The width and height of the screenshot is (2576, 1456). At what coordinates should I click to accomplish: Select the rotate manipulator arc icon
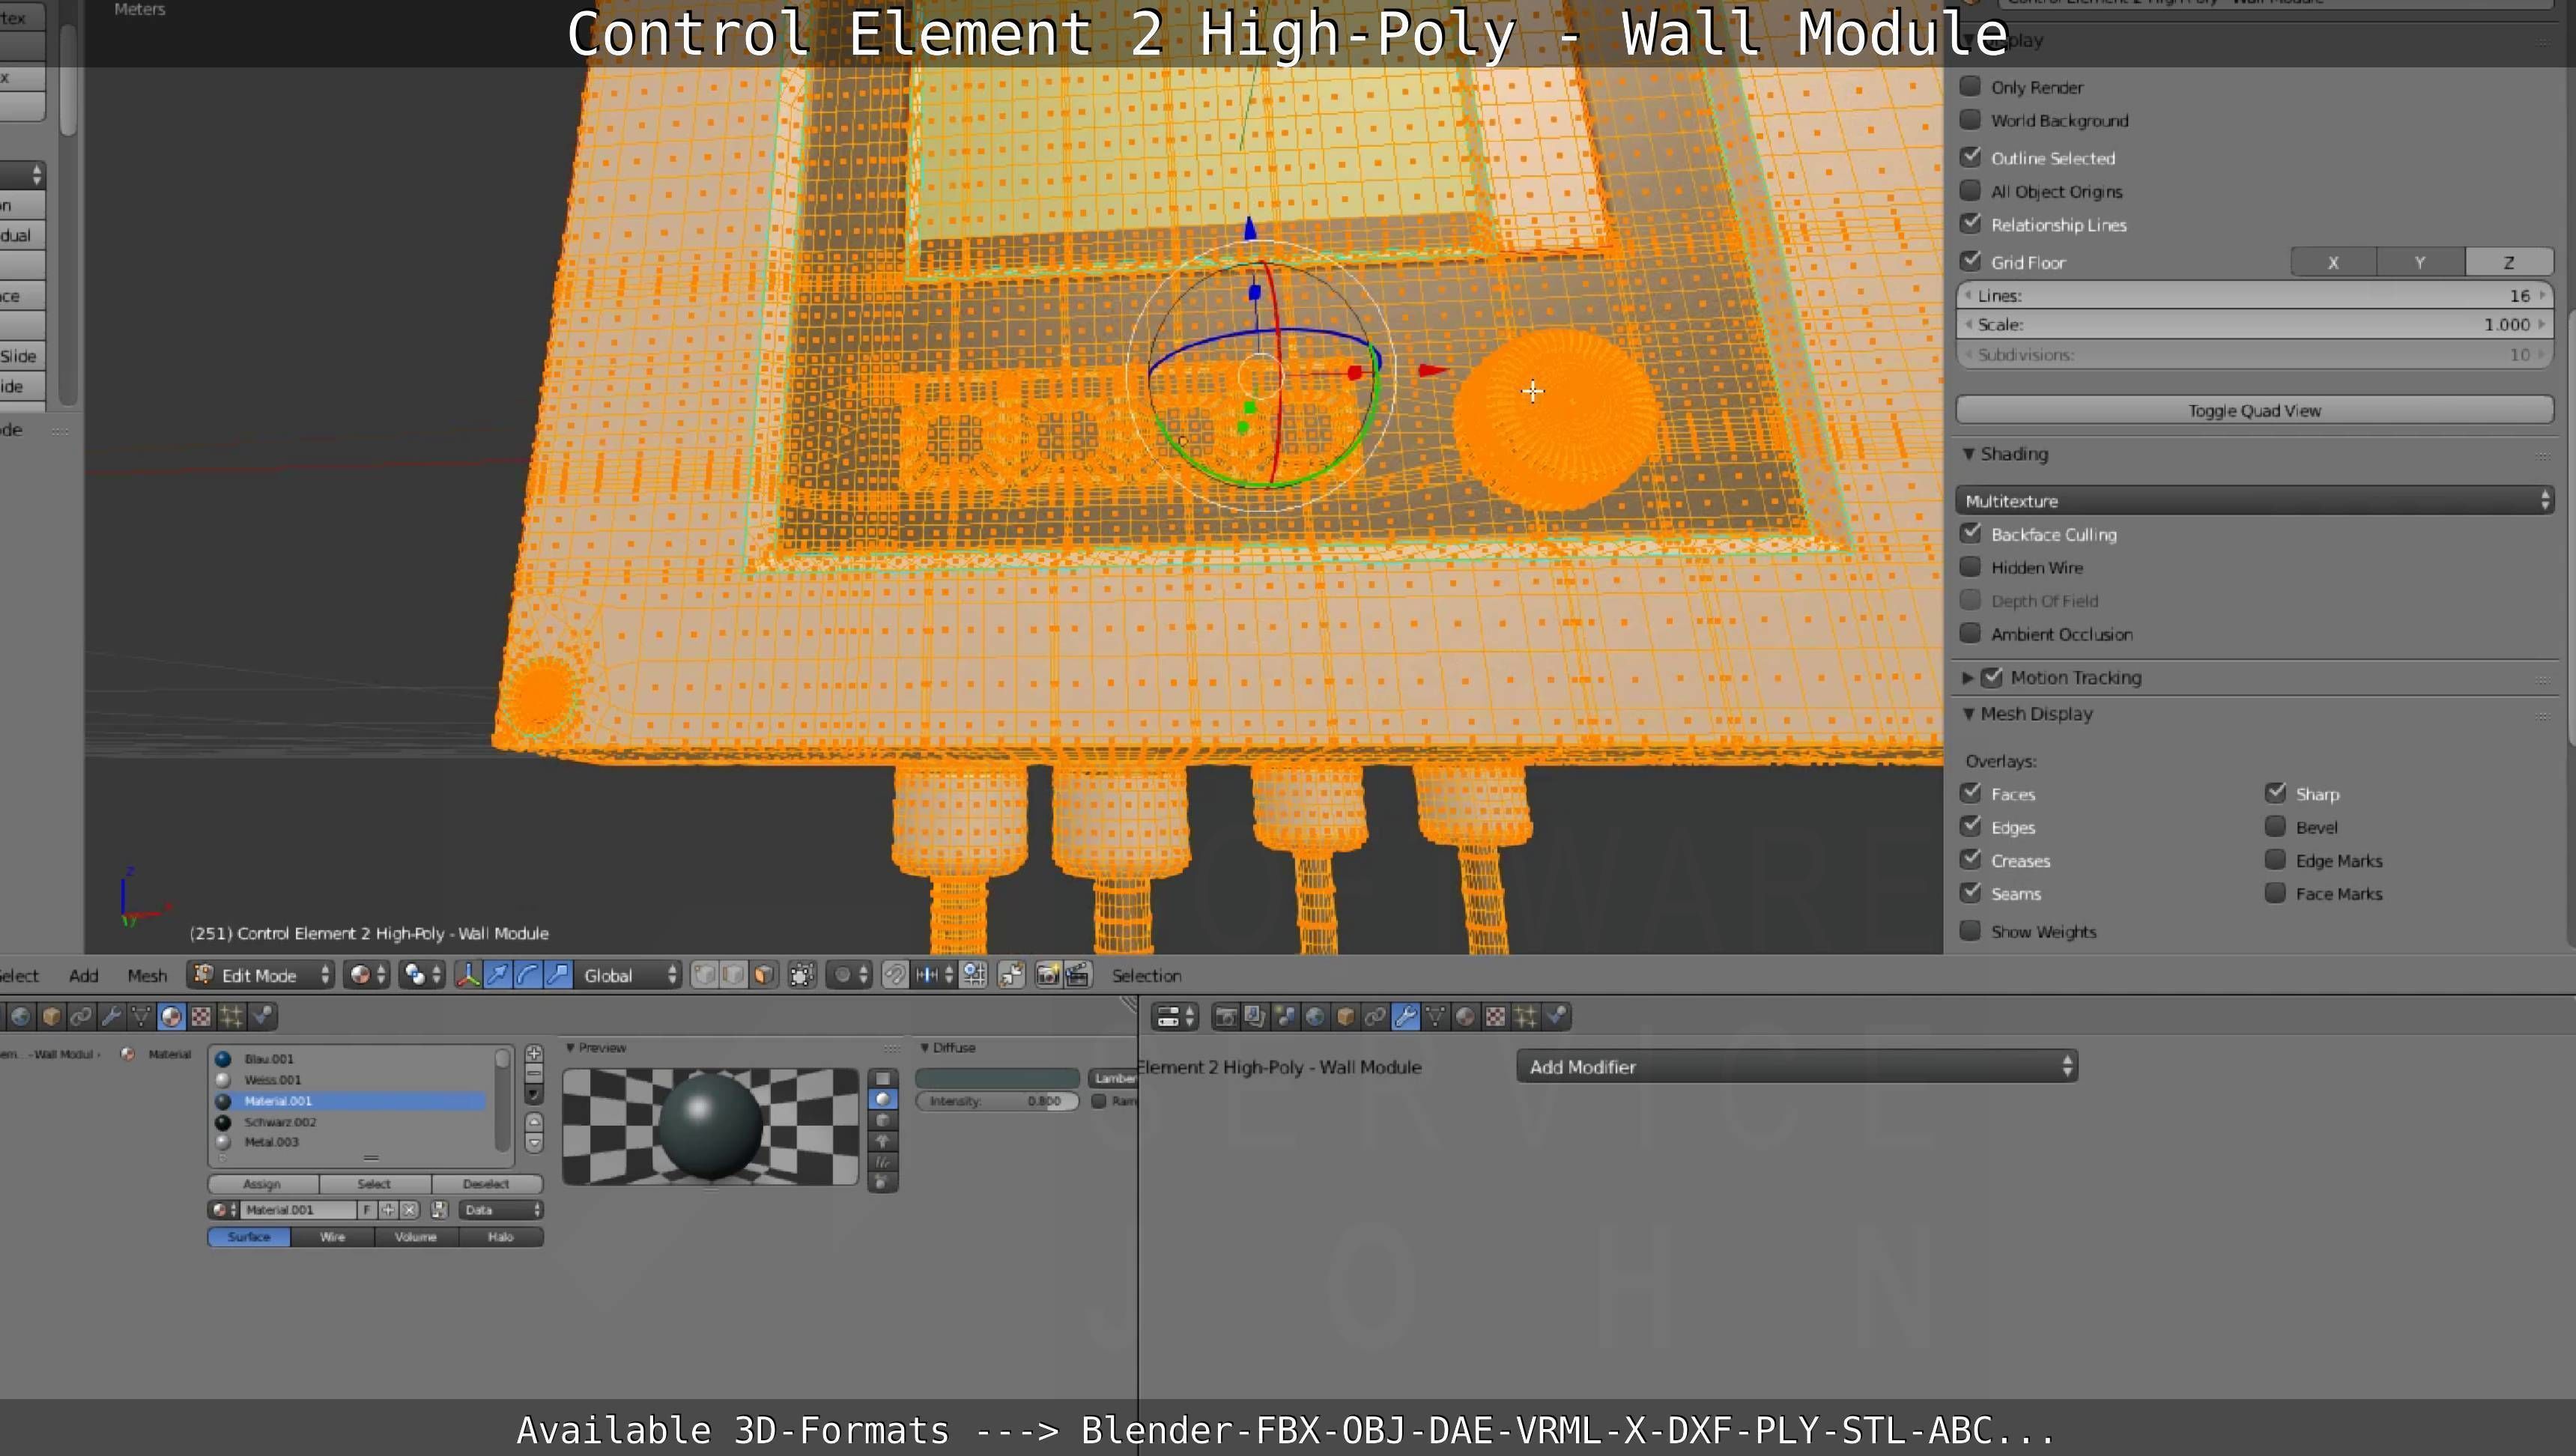pyautogui.click(x=527, y=975)
